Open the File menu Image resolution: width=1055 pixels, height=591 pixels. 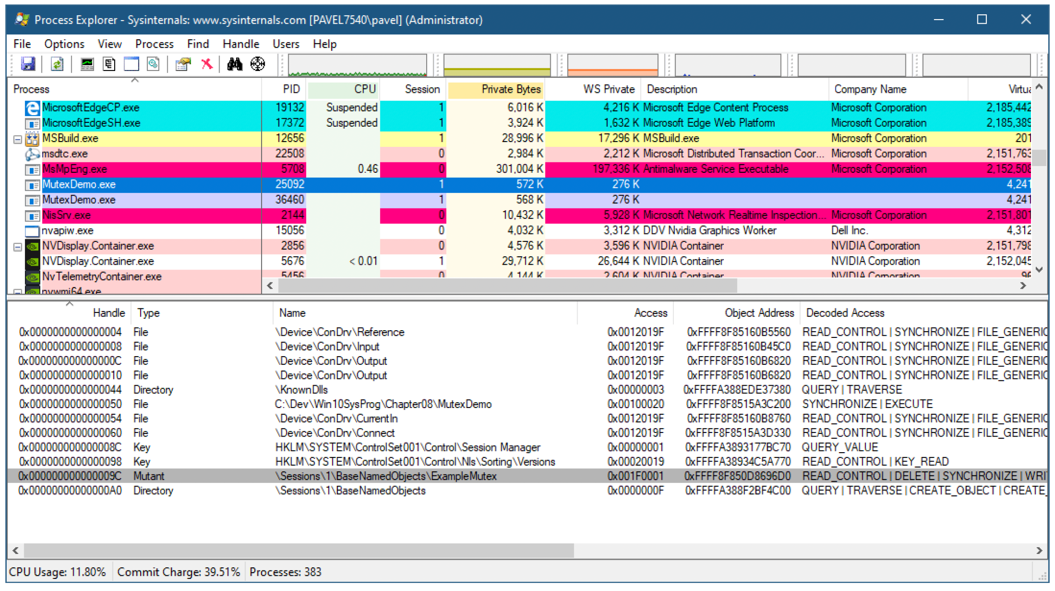pos(22,44)
